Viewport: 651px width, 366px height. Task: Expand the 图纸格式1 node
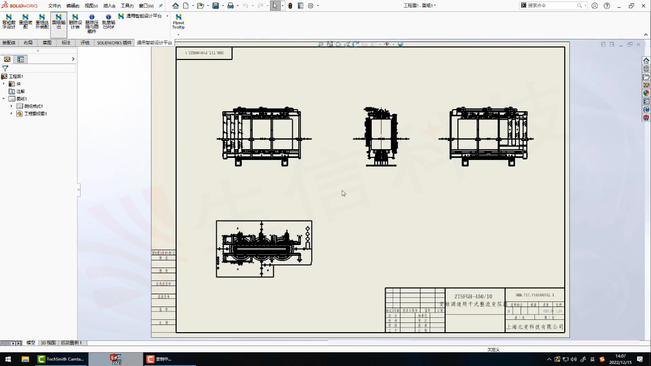(x=11, y=106)
